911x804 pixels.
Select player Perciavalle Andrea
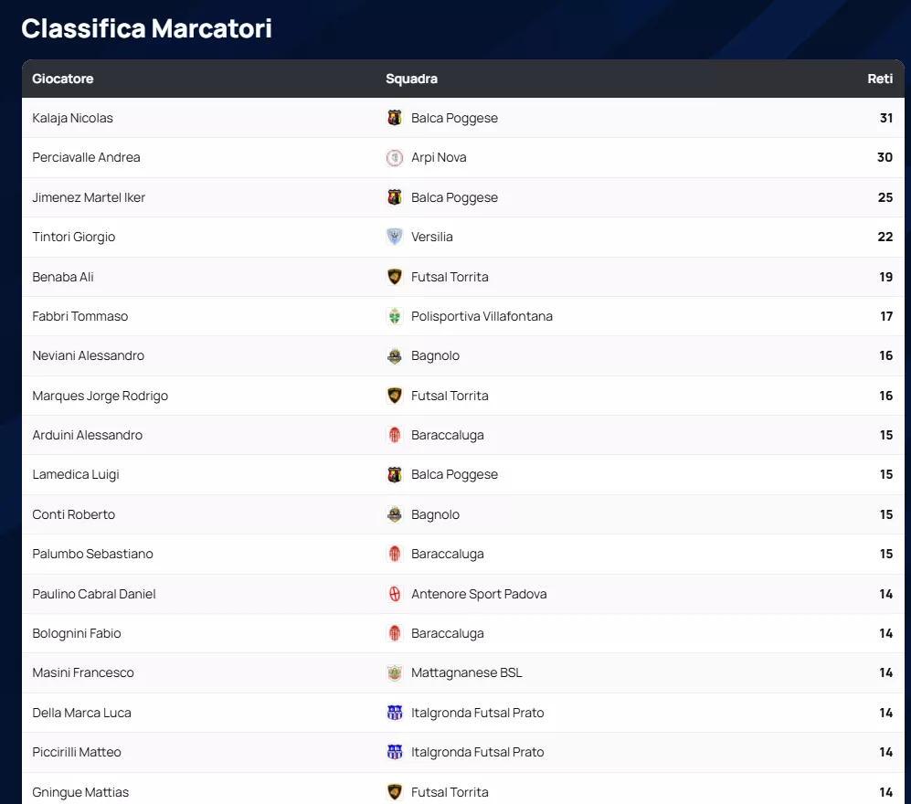pos(87,157)
